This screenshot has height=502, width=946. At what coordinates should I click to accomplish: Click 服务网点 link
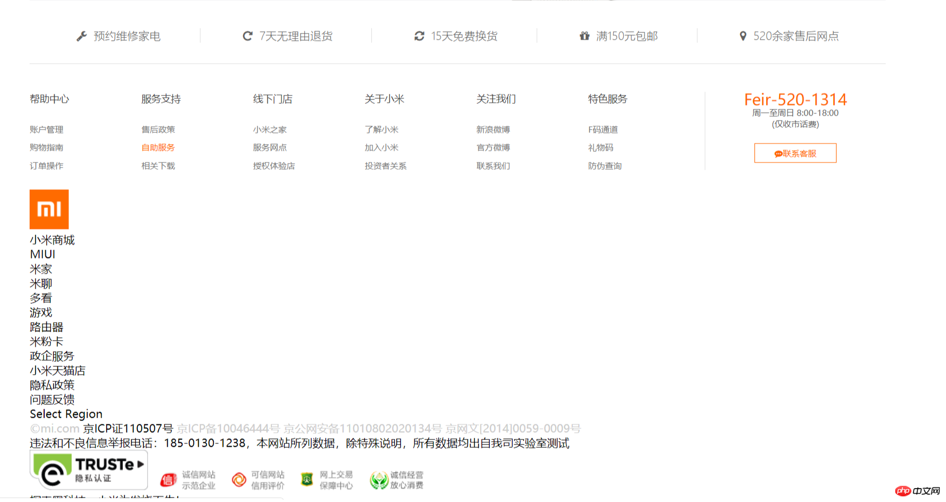coord(270,147)
